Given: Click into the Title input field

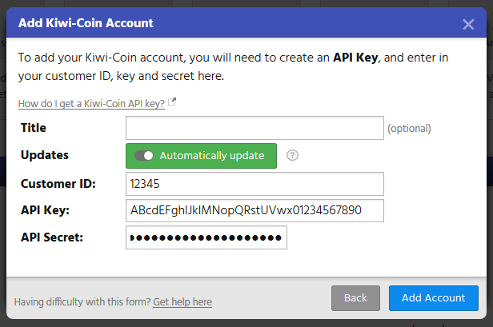Looking at the screenshot, I should click(255, 128).
